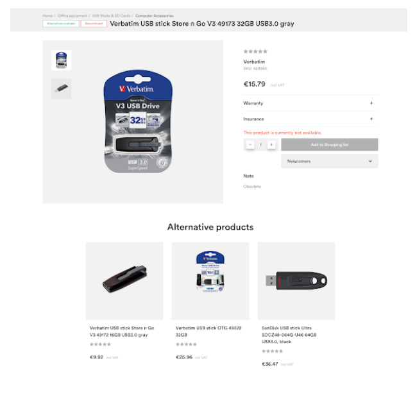Click the Add to Shopping list button

point(330,145)
